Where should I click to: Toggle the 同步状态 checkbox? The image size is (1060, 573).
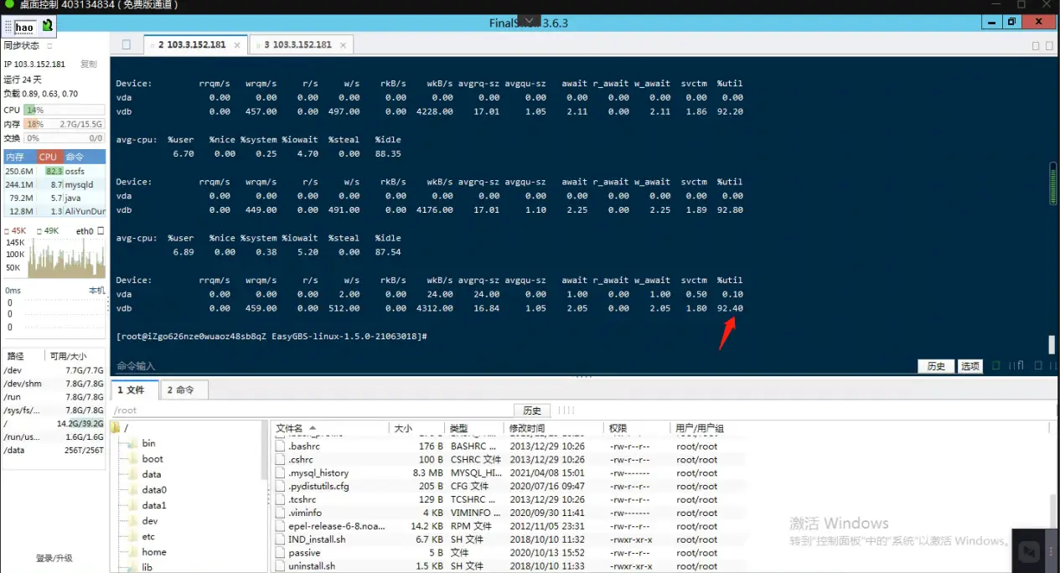click(49, 46)
